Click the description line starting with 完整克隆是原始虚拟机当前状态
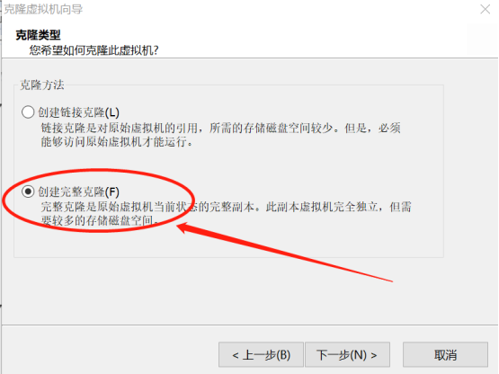 [227, 207]
